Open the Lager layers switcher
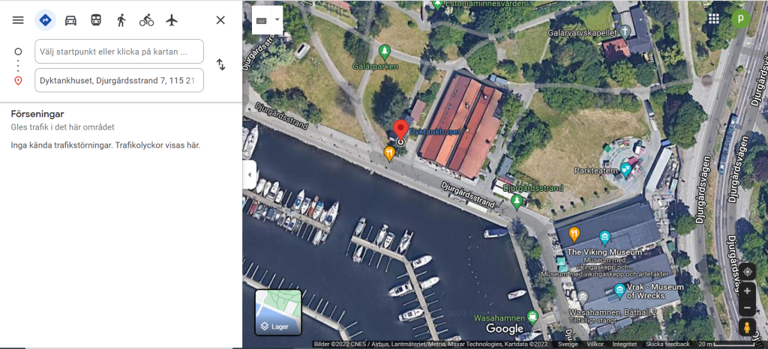The height and width of the screenshot is (349, 768). pyautogui.click(x=278, y=312)
